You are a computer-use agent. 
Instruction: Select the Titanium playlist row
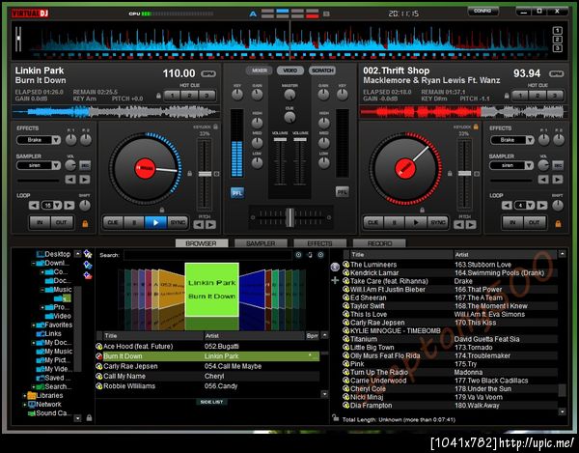point(450,339)
